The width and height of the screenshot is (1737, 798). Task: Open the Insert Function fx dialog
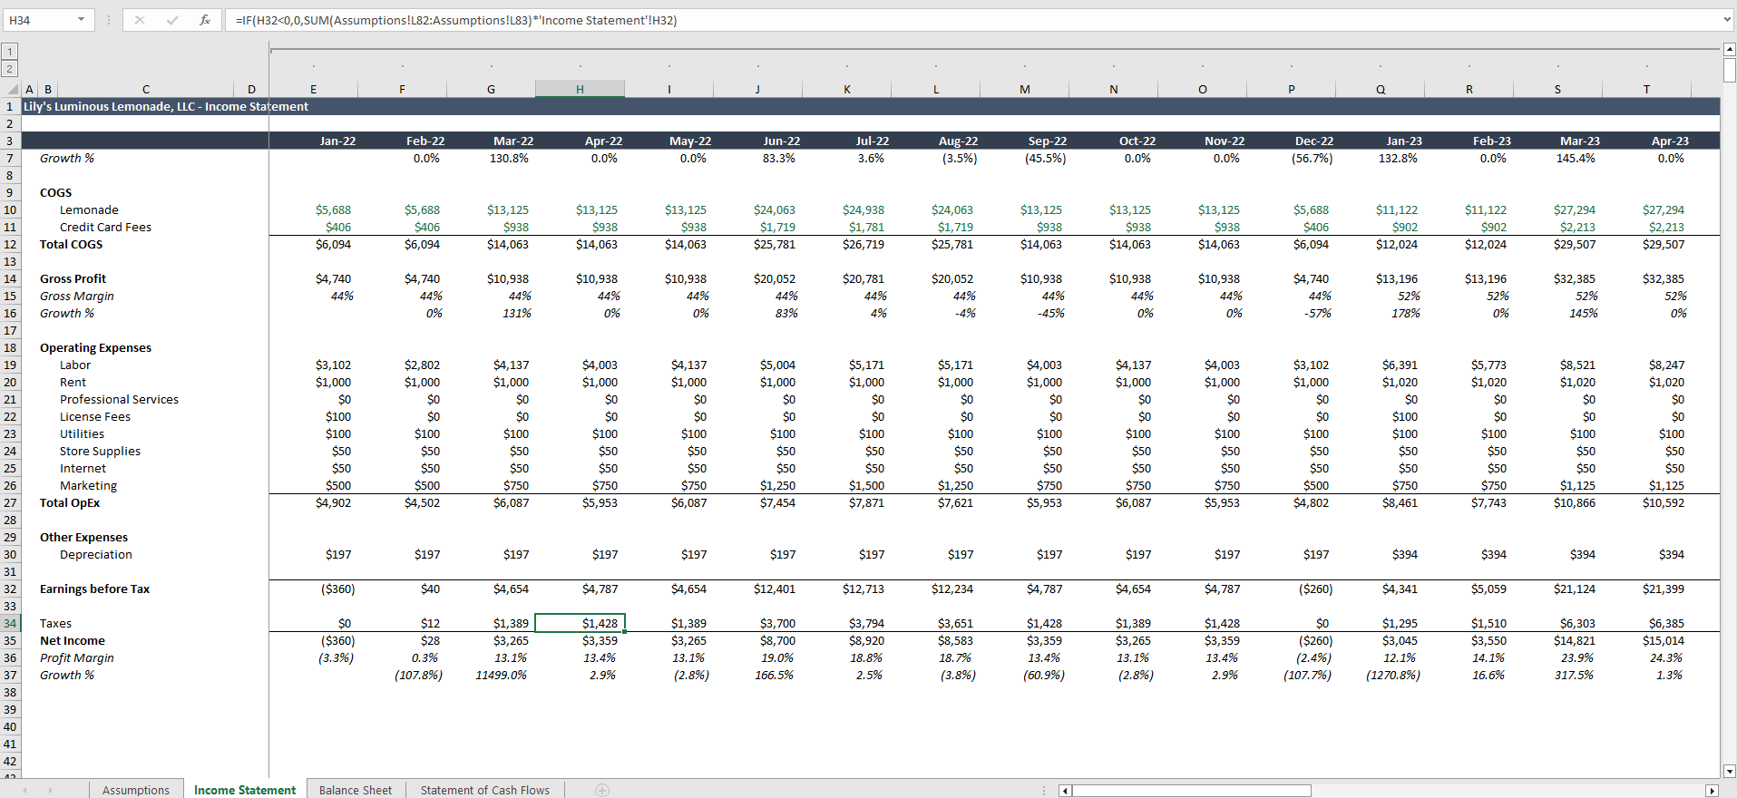pyautogui.click(x=205, y=20)
